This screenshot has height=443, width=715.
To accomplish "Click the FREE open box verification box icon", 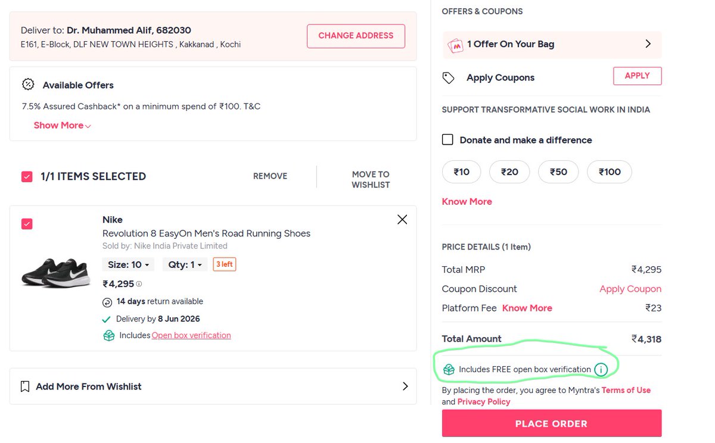I will pyautogui.click(x=449, y=370).
